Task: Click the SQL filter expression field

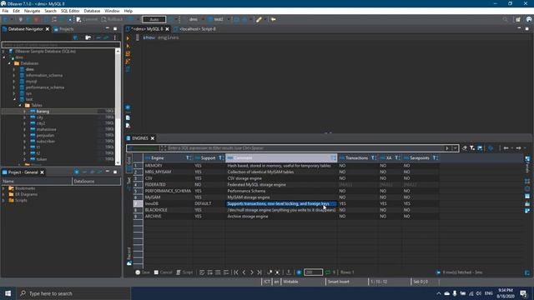Action: pos(305,148)
